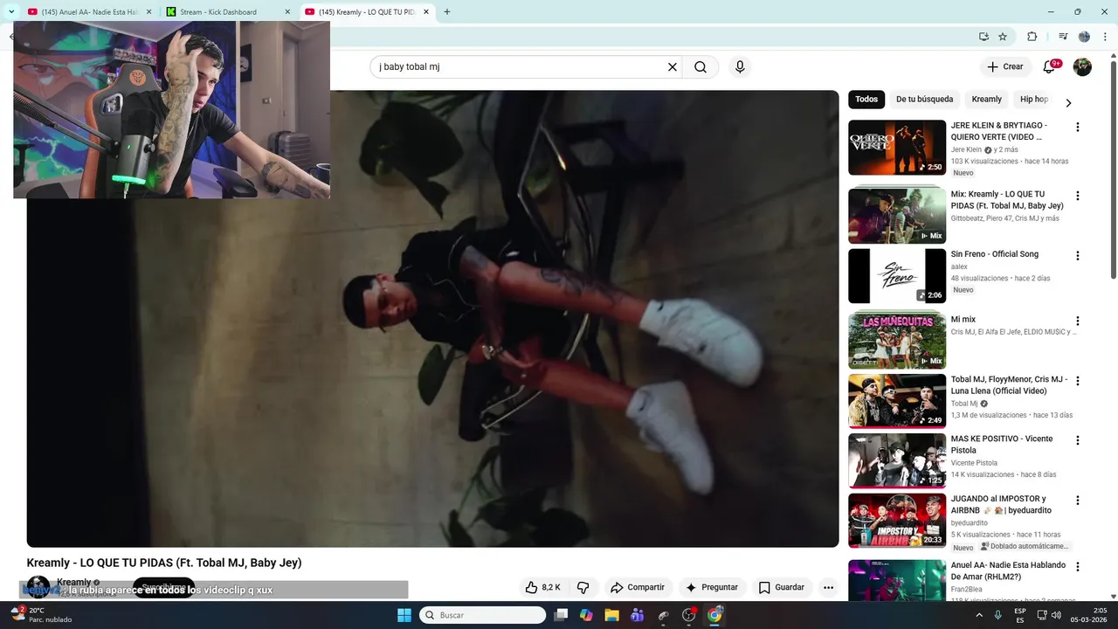Image resolution: width=1118 pixels, height=629 pixels.
Task: Open Microsoft Teams from the taskbar
Action: pos(637,615)
